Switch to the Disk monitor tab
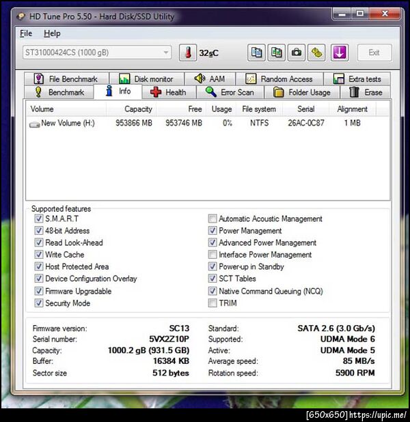Screen dimensions: 410x422 (x=146, y=79)
